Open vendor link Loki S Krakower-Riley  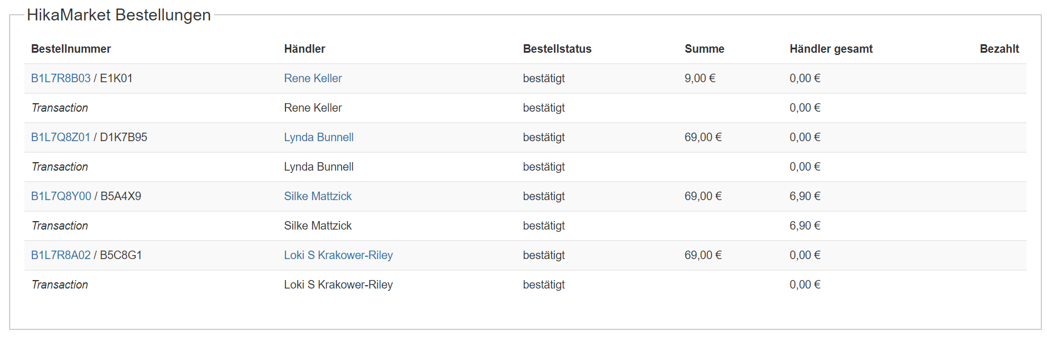pos(338,255)
